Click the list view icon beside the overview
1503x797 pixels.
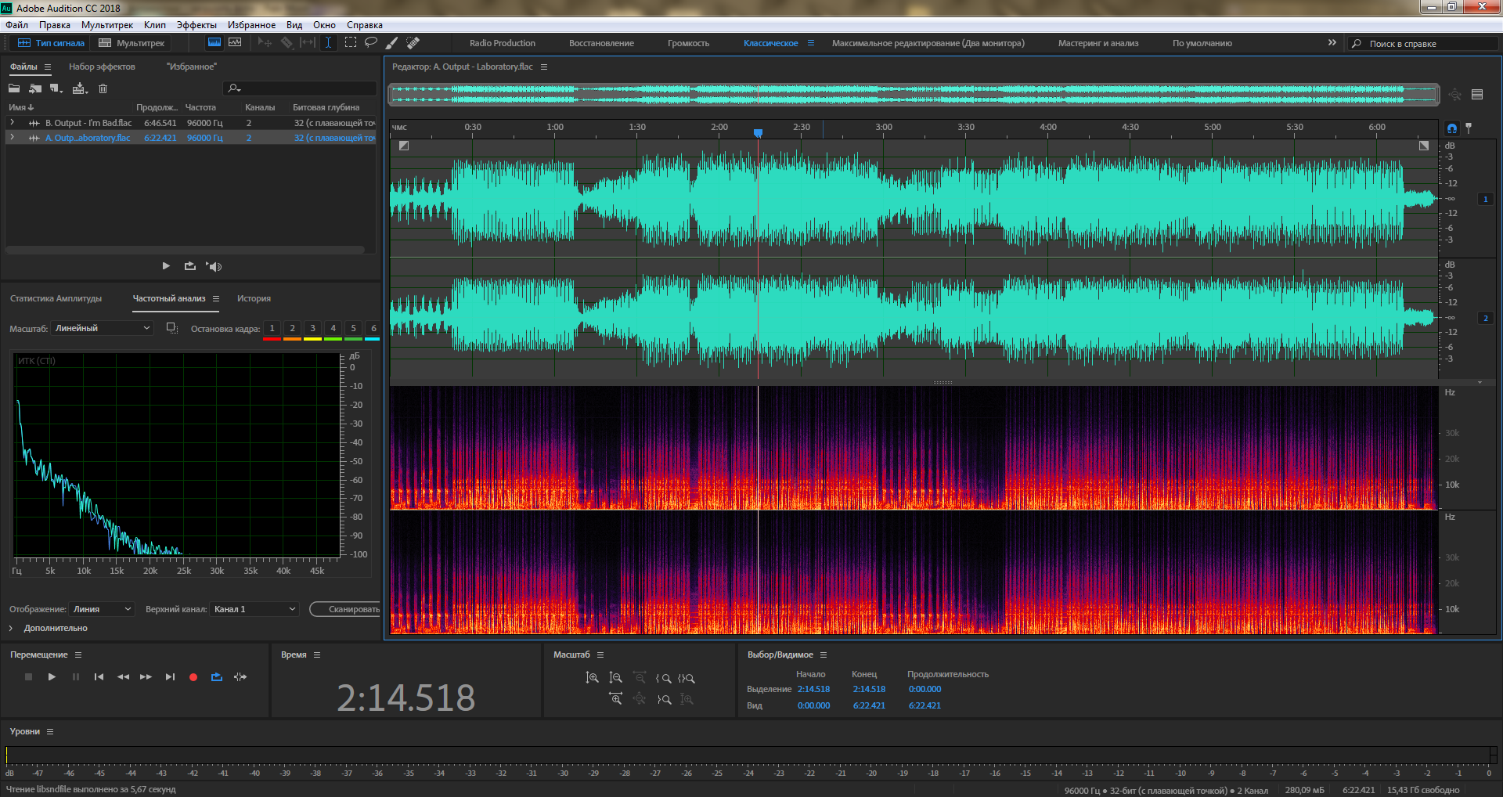(1477, 95)
